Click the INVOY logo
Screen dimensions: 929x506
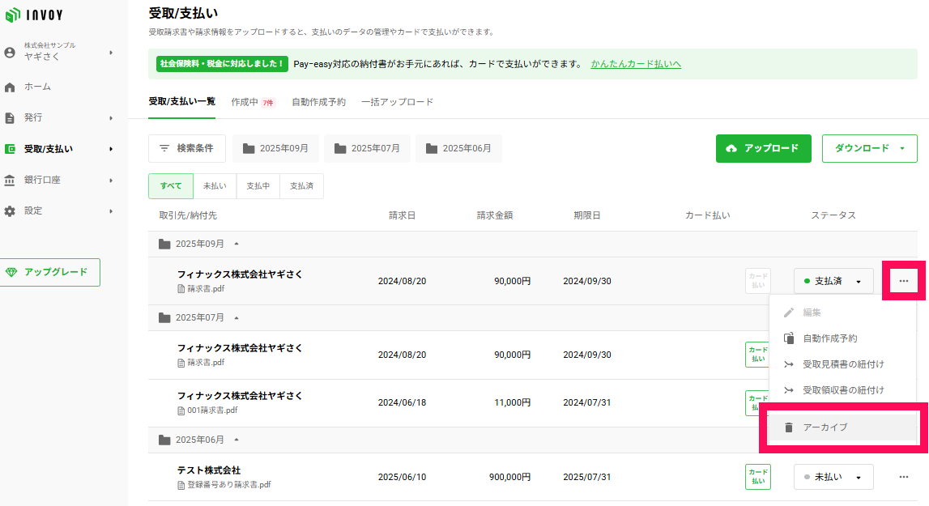34,15
